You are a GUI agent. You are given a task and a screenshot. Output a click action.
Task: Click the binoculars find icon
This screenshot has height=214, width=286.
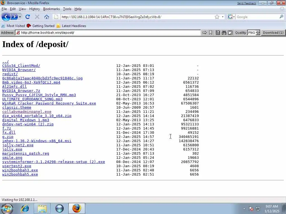pyautogui.click(x=224, y=33)
